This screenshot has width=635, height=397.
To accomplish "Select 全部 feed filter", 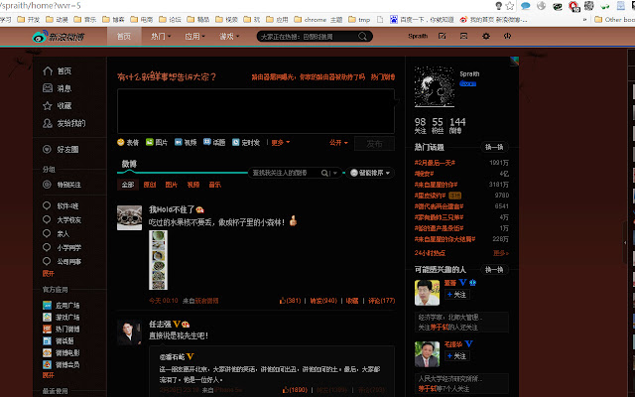I will coord(128,185).
